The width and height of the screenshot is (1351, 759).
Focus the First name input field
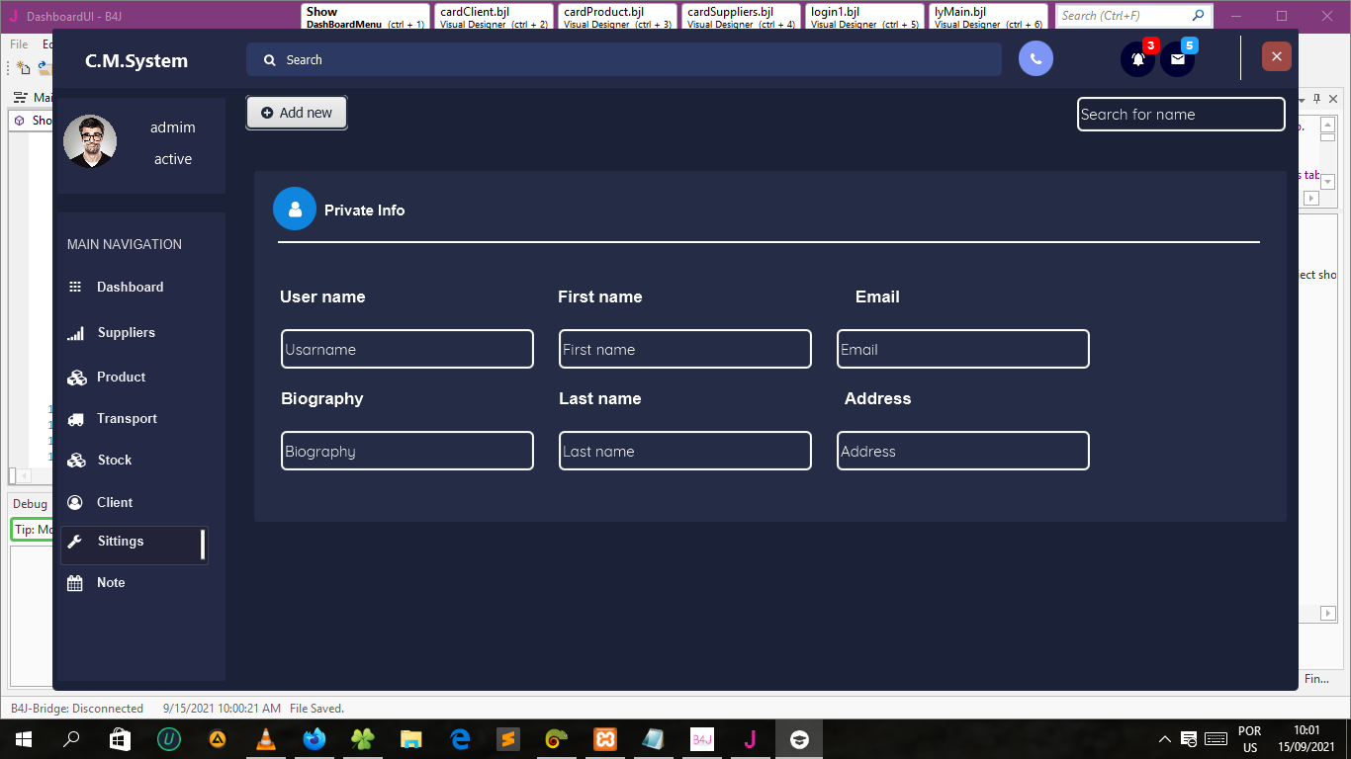pyautogui.click(x=685, y=349)
